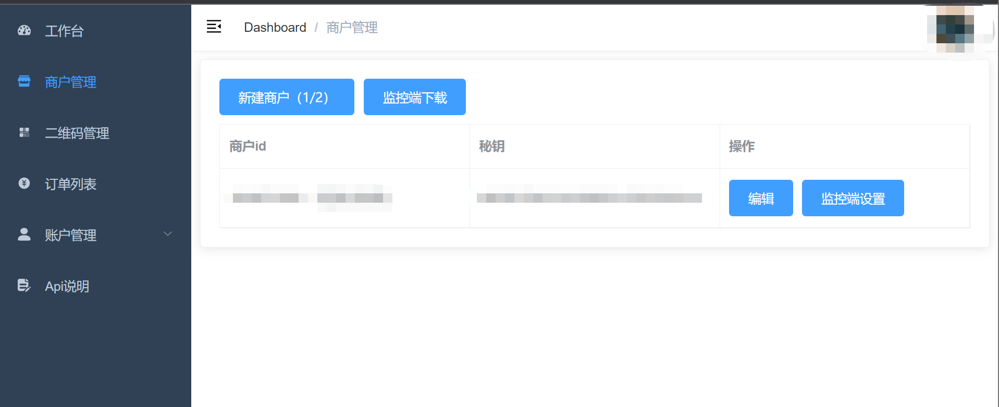
Task: Click the 监控端下载 button
Action: [x=415, y=97]
